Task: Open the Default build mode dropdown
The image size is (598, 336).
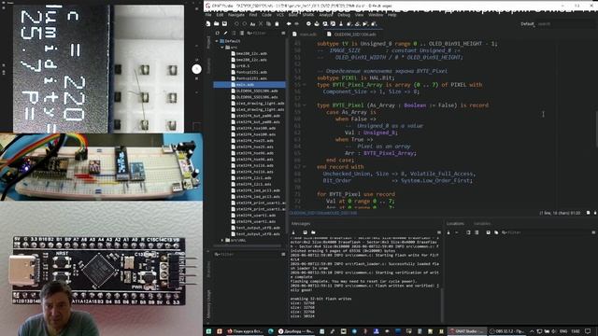Action: pyautogui.click(x=528, y=24)
